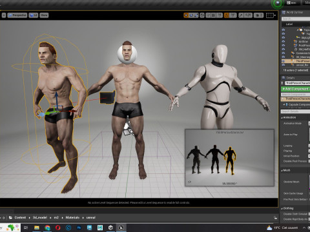Image resolution: width=310 pixels, height=232 pixels.
Task: Edit the ThirdPersonCharacter name field in Details
Action: pyautogui.click(x=298, y=83)
